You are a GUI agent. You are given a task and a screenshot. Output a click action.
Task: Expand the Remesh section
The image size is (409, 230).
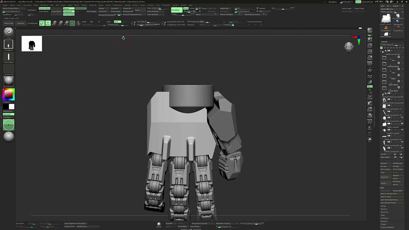[x=384, y=221]
